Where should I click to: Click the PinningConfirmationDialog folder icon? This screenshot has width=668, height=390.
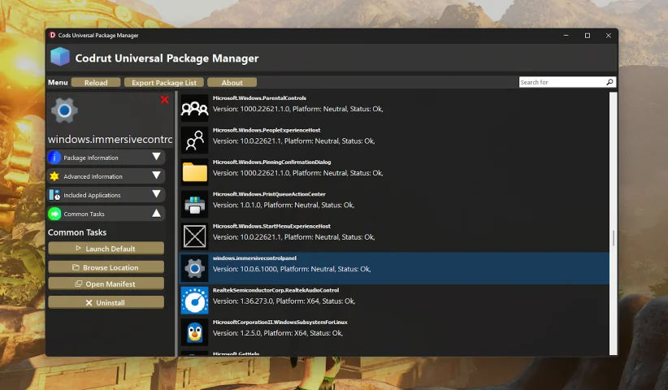(x=195, y=172)
